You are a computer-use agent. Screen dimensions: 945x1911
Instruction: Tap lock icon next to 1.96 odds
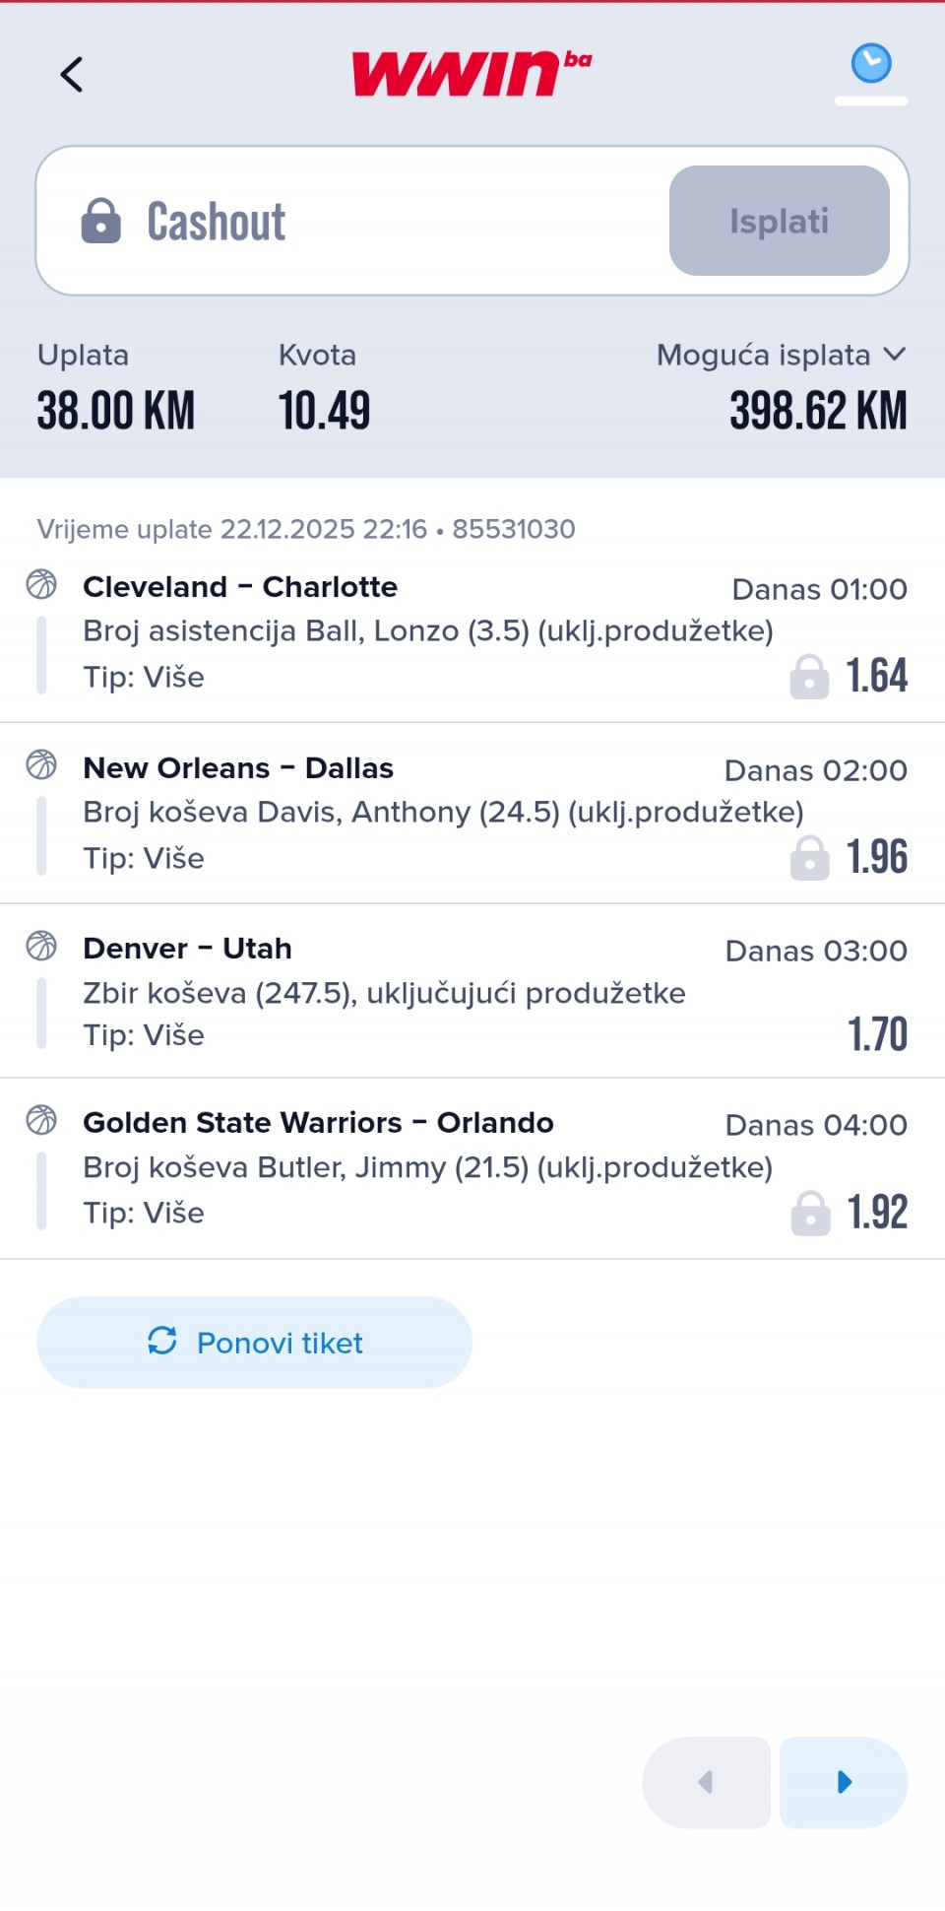tap(810, 858)
